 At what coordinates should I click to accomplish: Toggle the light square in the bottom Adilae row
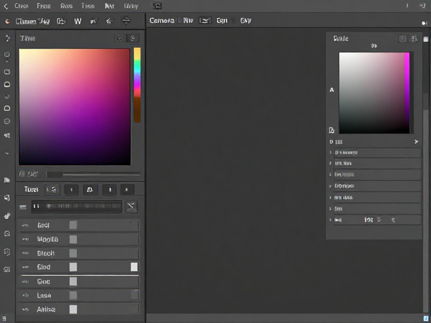pyautogui.click(x=73, y=310)
